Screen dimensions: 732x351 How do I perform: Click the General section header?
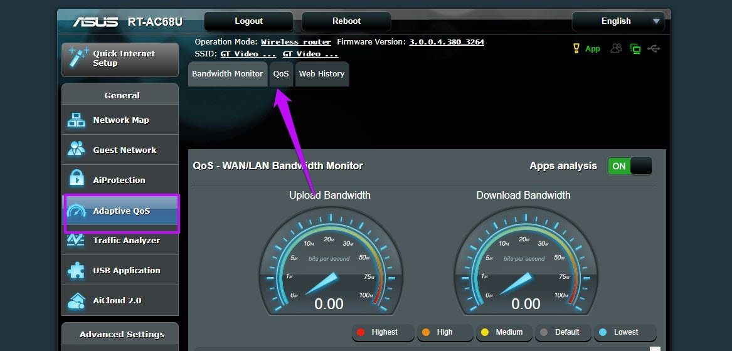click(120, 95)
